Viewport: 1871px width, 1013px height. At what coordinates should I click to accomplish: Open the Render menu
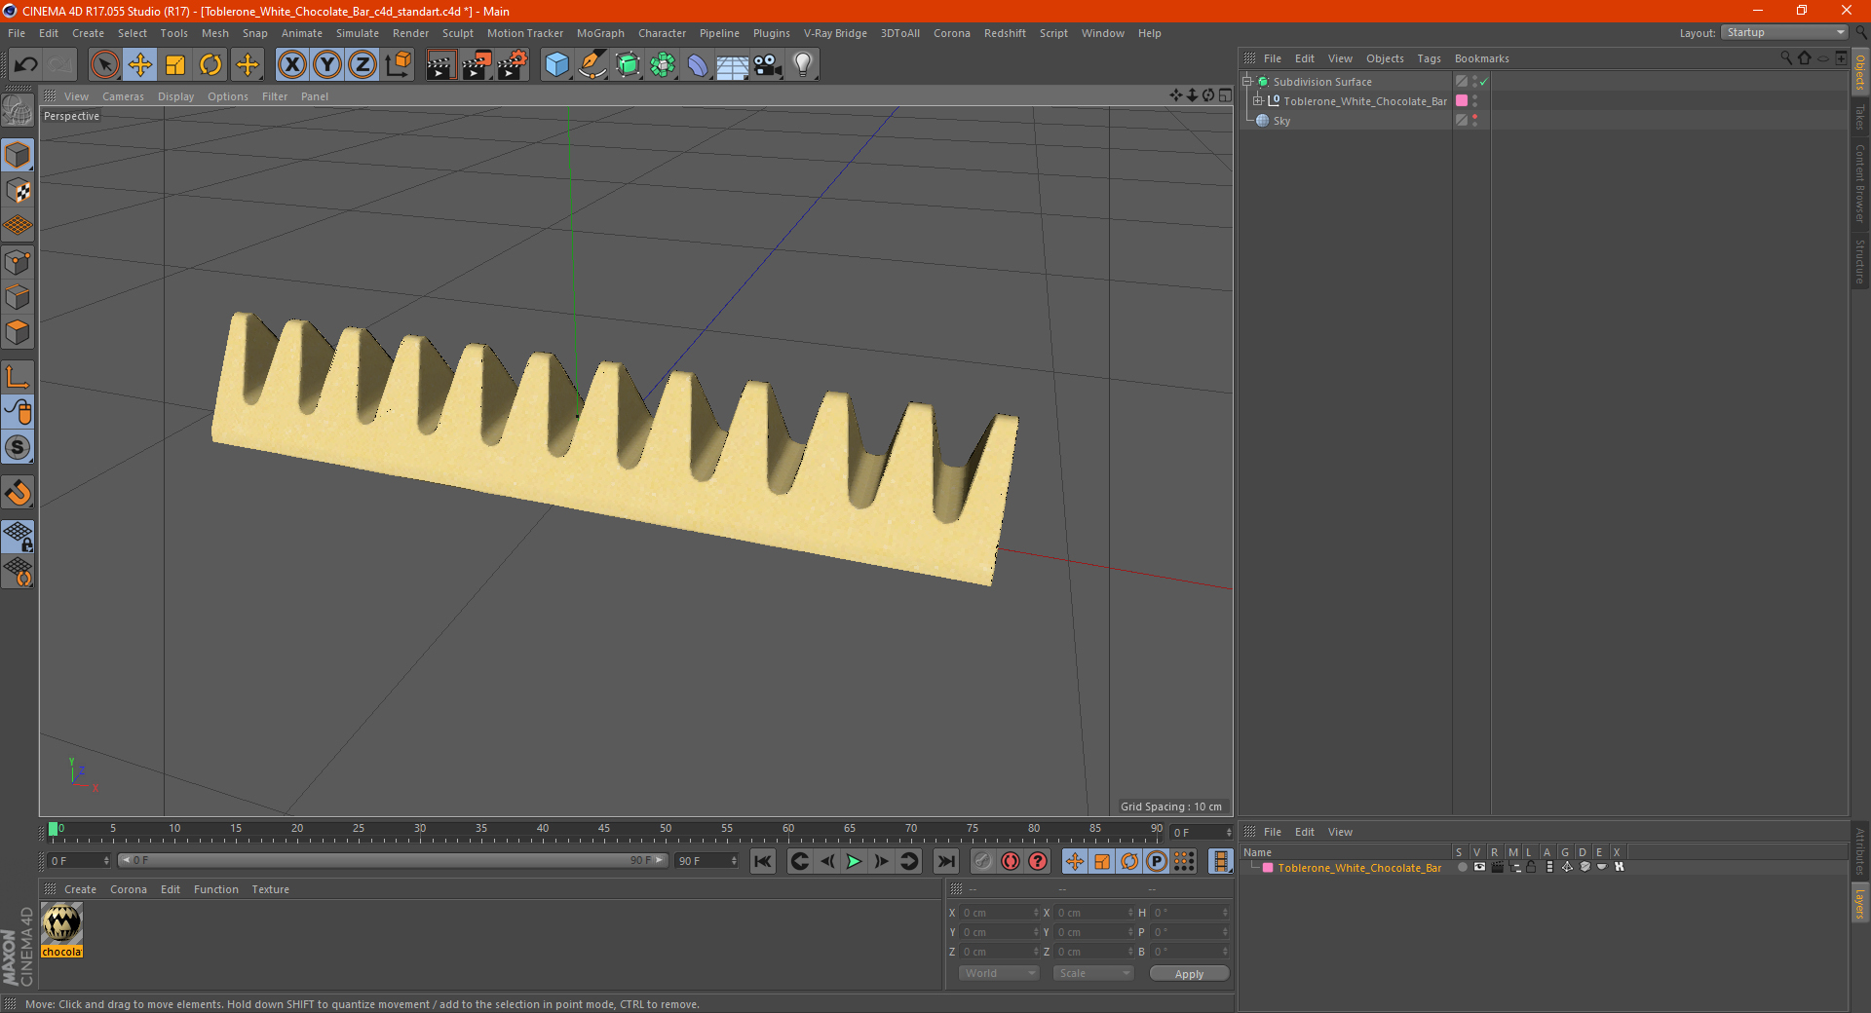click(410, 33)
